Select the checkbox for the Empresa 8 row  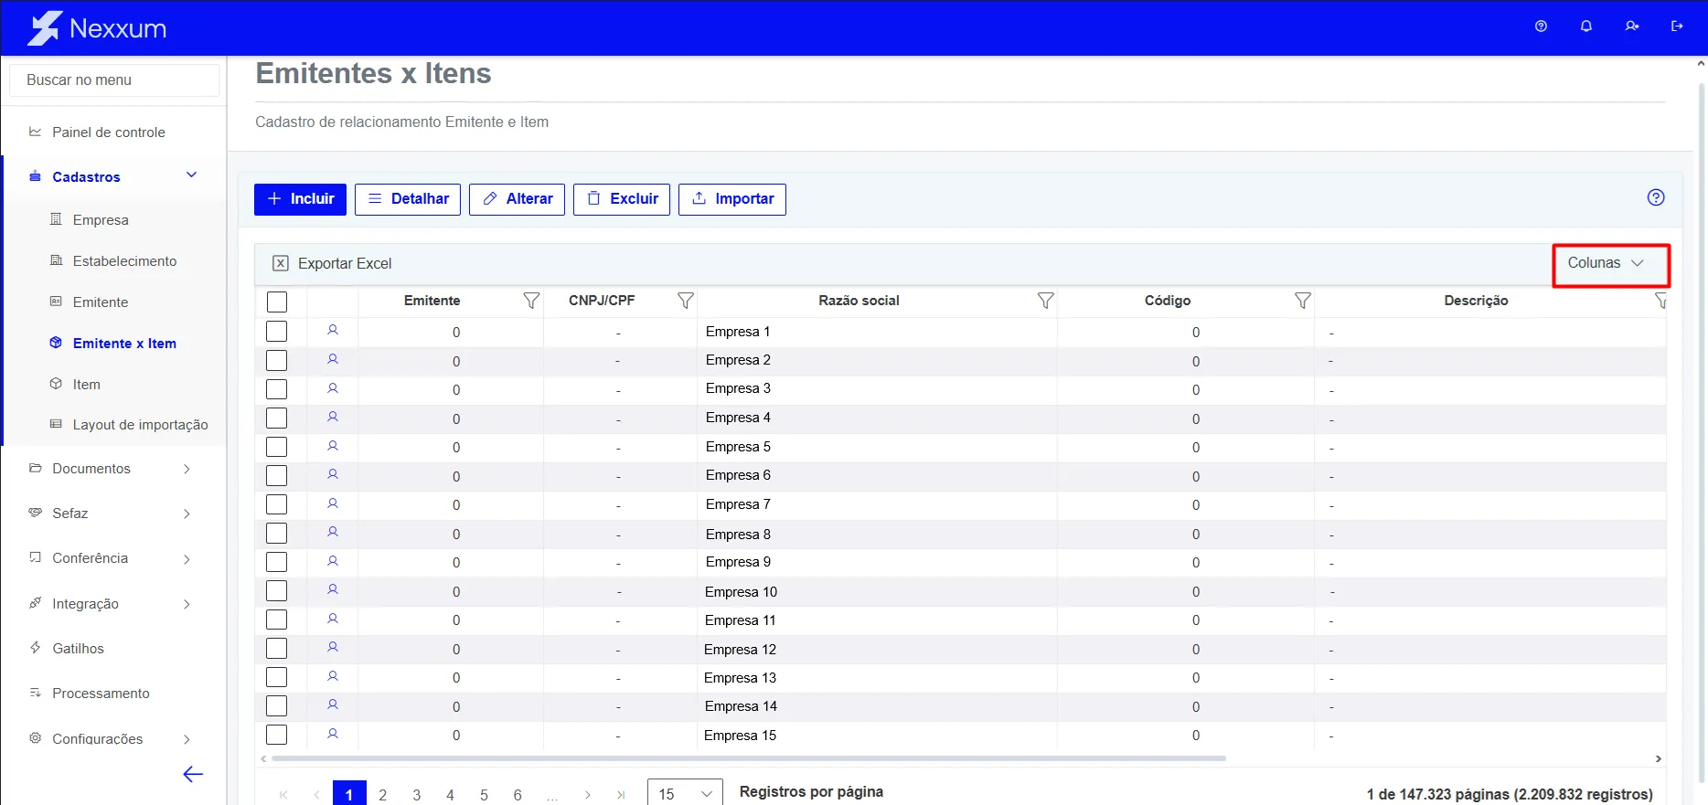click(277, 534)
